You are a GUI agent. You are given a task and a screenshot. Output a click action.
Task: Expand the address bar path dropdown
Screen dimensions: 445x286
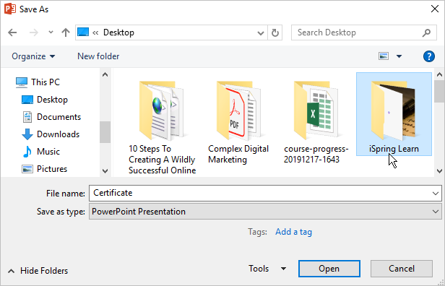click(261, 33)
